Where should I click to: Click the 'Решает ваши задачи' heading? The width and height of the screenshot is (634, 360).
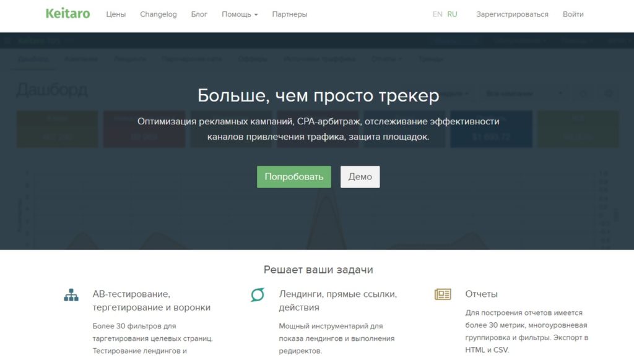[x=318, y=270]
